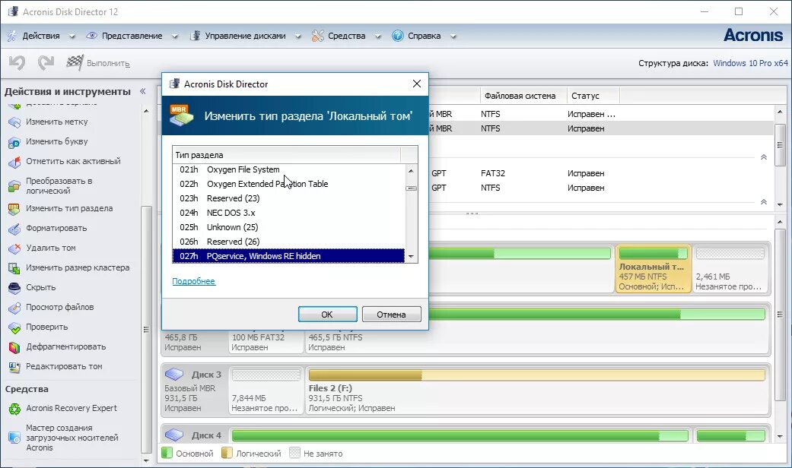The image size is (792, 468).
Task: Open the Действия menu
Action: [41, 36]
